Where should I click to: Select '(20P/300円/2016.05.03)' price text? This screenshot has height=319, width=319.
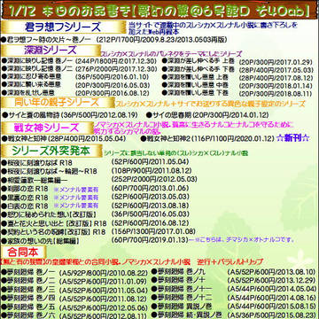112,85
